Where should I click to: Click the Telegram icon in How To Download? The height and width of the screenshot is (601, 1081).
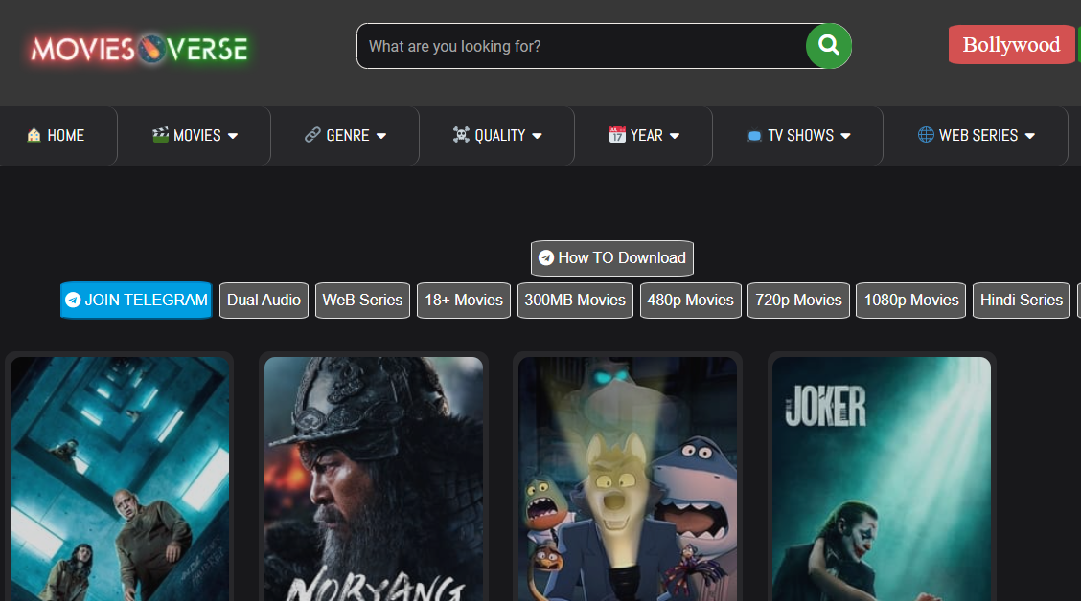(x=546, y=258)
